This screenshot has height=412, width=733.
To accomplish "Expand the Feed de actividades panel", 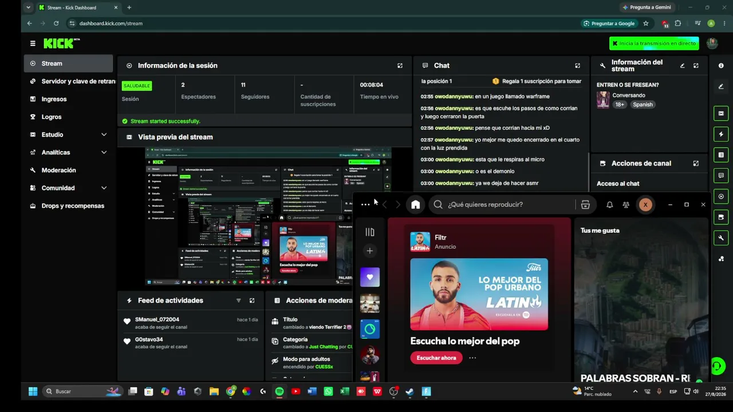I will coord(251,300).
